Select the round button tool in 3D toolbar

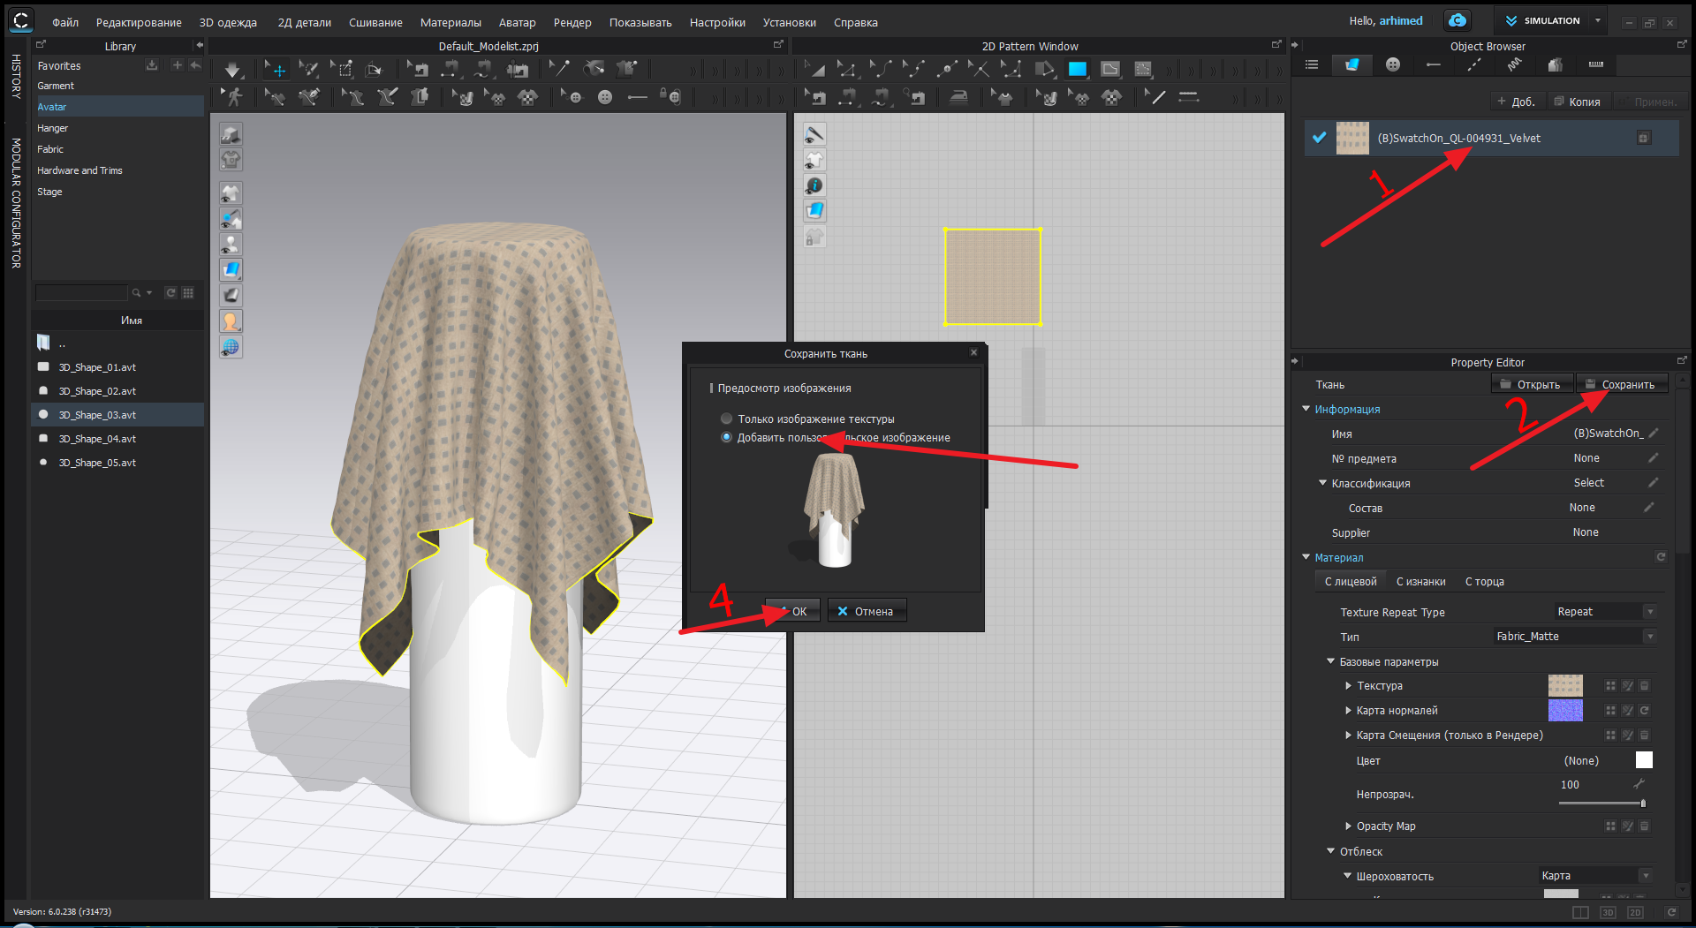(605, 97)
